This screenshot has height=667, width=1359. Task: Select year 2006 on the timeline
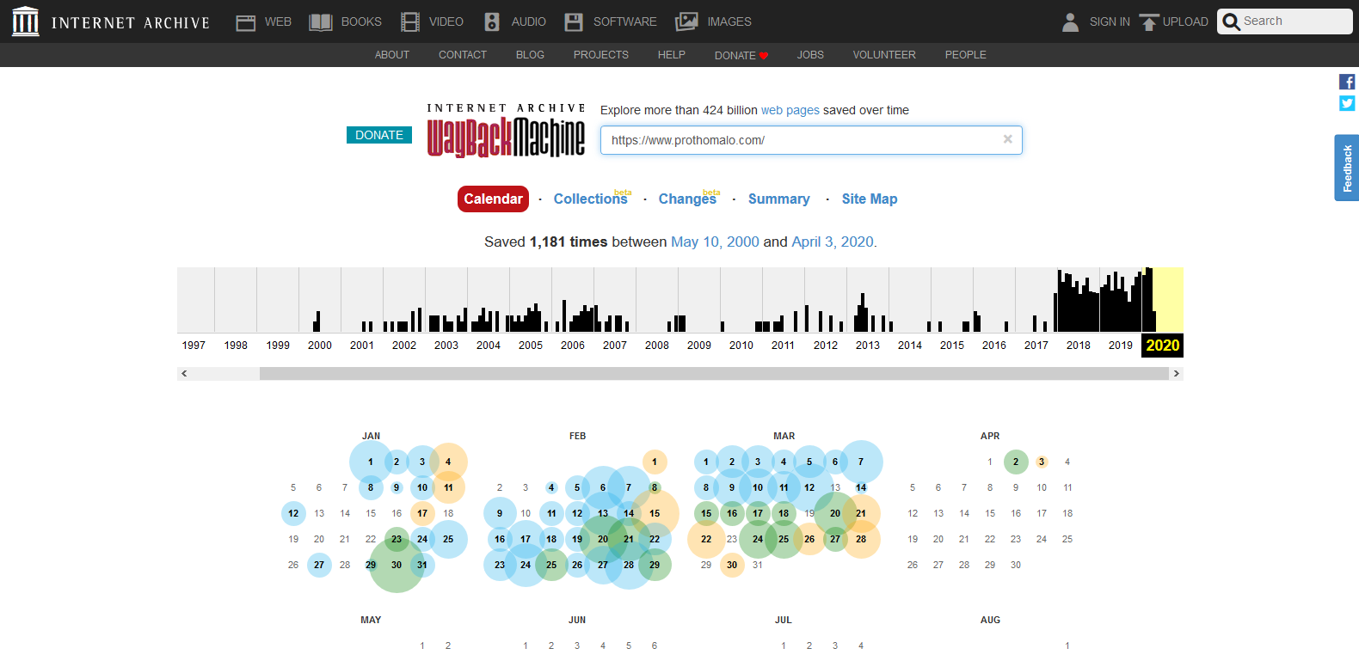(x=572, y=346)
